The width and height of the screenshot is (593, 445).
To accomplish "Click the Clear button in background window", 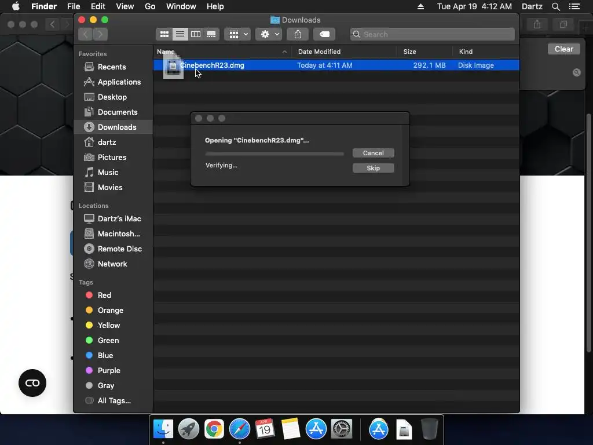I will click(563, 49).
